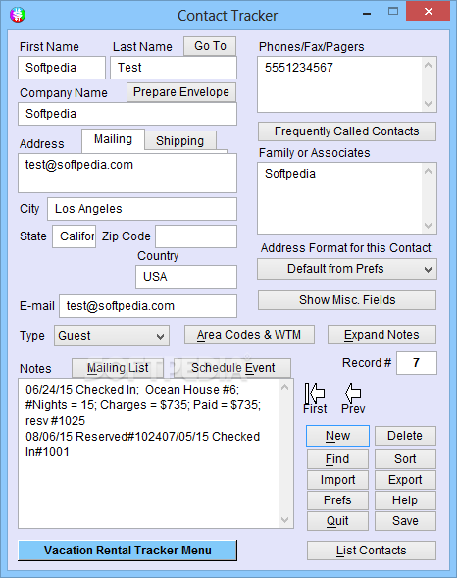
Task: Click the Sort button
Action: [x=405, y=459]
